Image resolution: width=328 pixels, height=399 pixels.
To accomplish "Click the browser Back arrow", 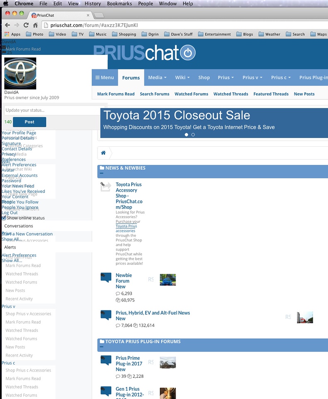I will (7, 25).
